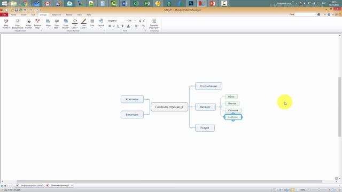This screenshot has height=192, width=342.
Task: Switch to the Review ribbon tab
Action: (x=69, y=15)
